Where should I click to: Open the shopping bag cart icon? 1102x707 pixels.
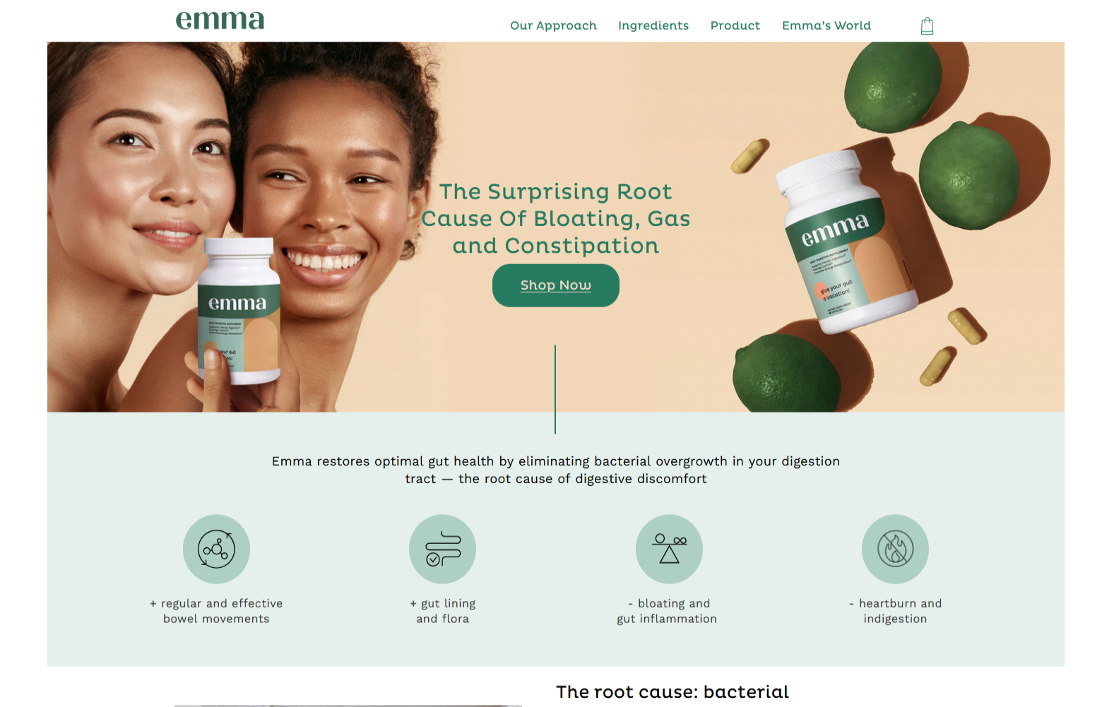click(927, 26)
